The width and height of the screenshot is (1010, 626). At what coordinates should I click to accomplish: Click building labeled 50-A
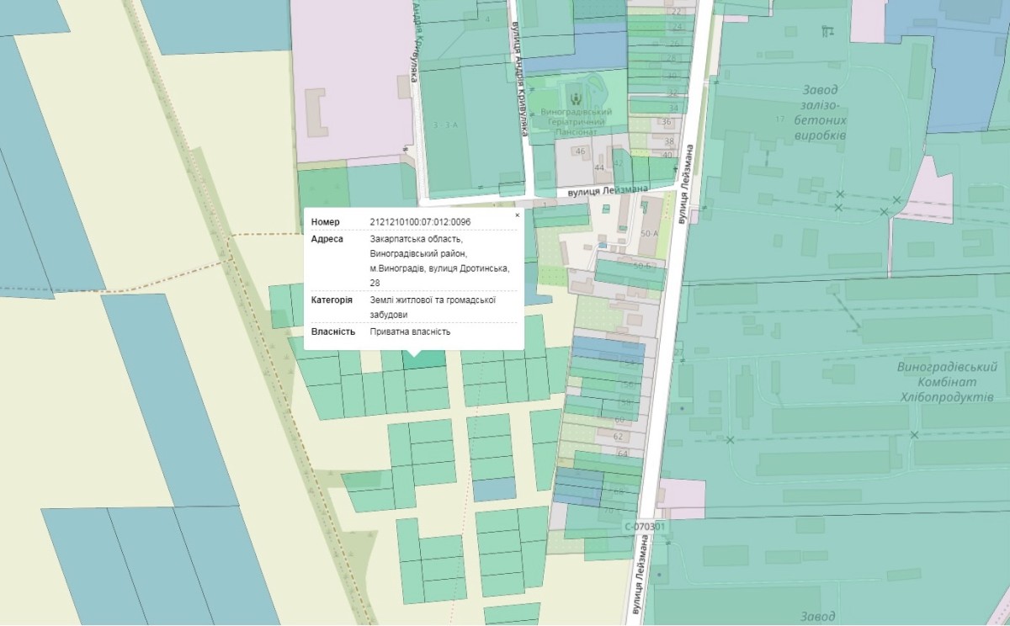pyautogui.click(x=649, y=233)
